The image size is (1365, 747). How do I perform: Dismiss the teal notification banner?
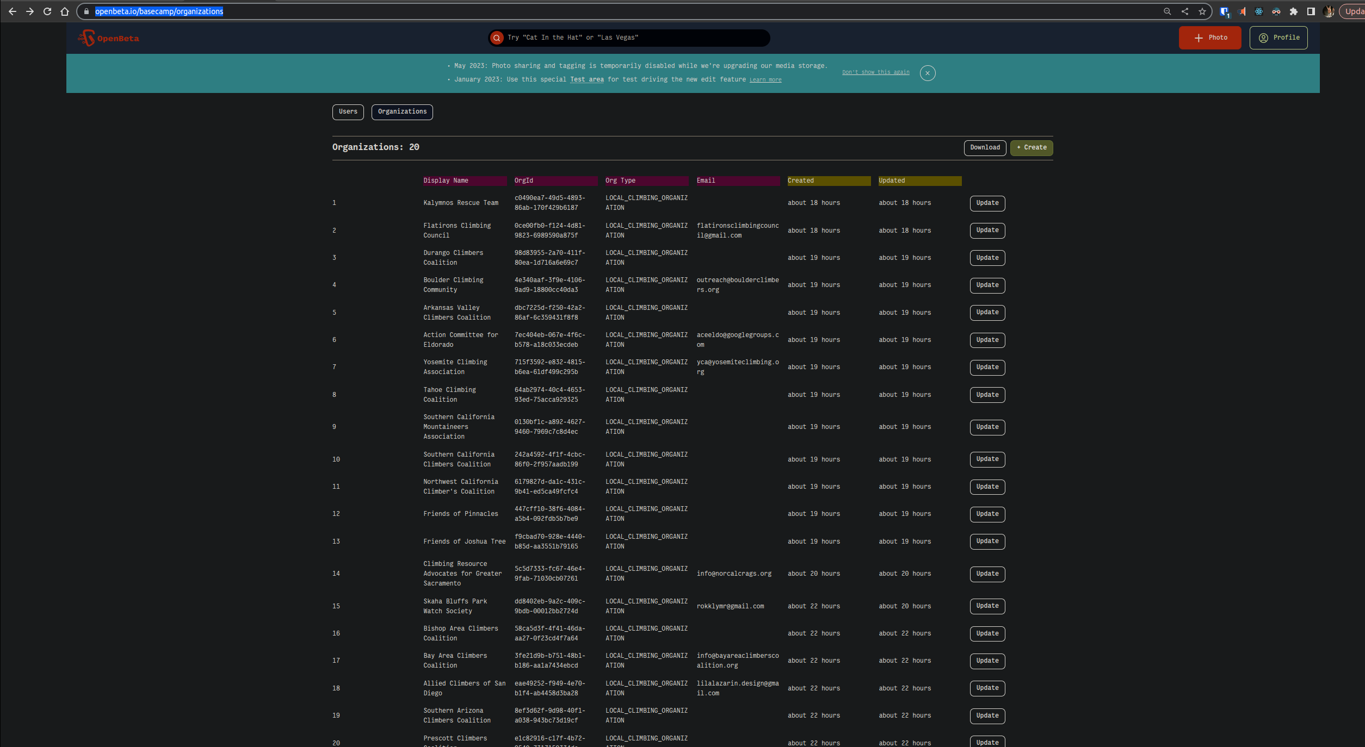[x=928, y=73]
